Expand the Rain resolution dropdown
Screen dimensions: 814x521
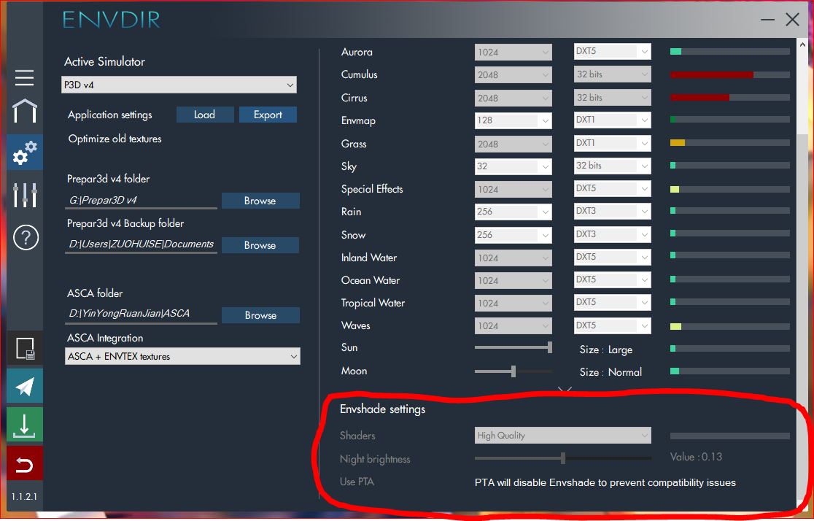[513, 212]
